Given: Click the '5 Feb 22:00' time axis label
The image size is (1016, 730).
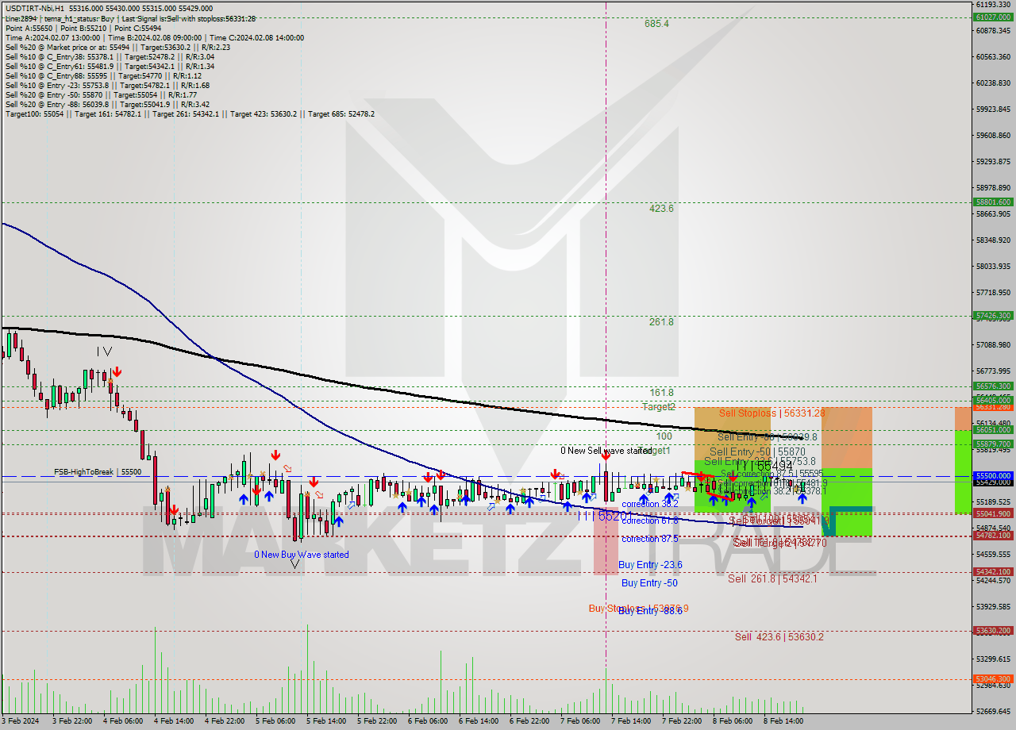Looking at the screenshot, I should (x=376, y=721).
